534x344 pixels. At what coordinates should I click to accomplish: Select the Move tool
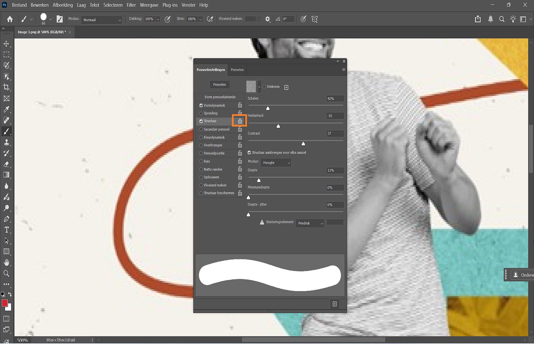(7, 43)
